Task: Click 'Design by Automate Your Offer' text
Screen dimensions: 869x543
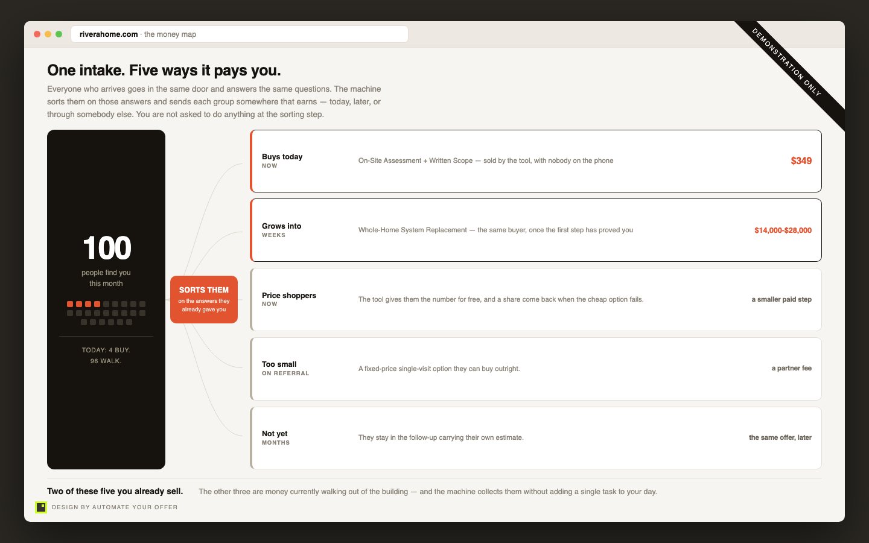Action: (x=115, y=507)
